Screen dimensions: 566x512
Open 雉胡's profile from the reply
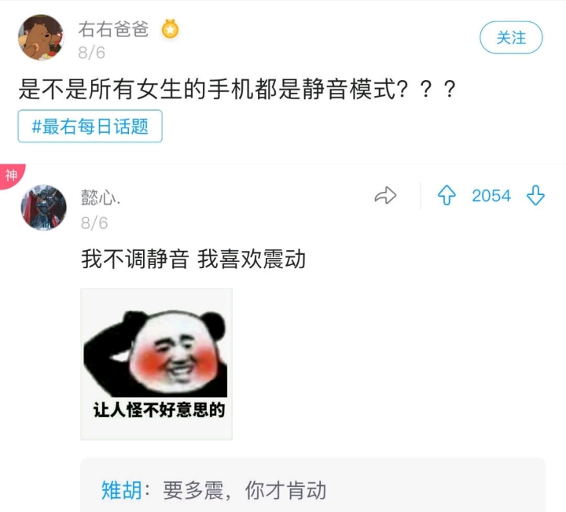point(122,490)
